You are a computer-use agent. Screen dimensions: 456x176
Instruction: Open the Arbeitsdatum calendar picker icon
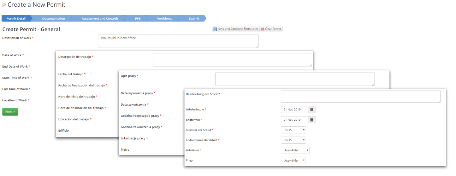(x=312, y=109)
